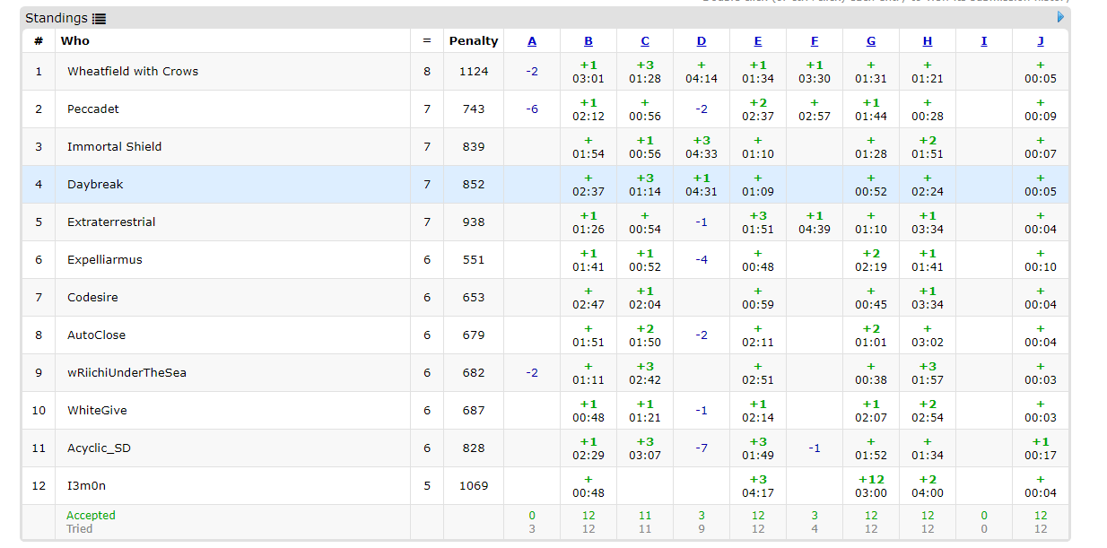Click Acyclic_SD's -7 cell for problem D

click(x=702, y=448)
